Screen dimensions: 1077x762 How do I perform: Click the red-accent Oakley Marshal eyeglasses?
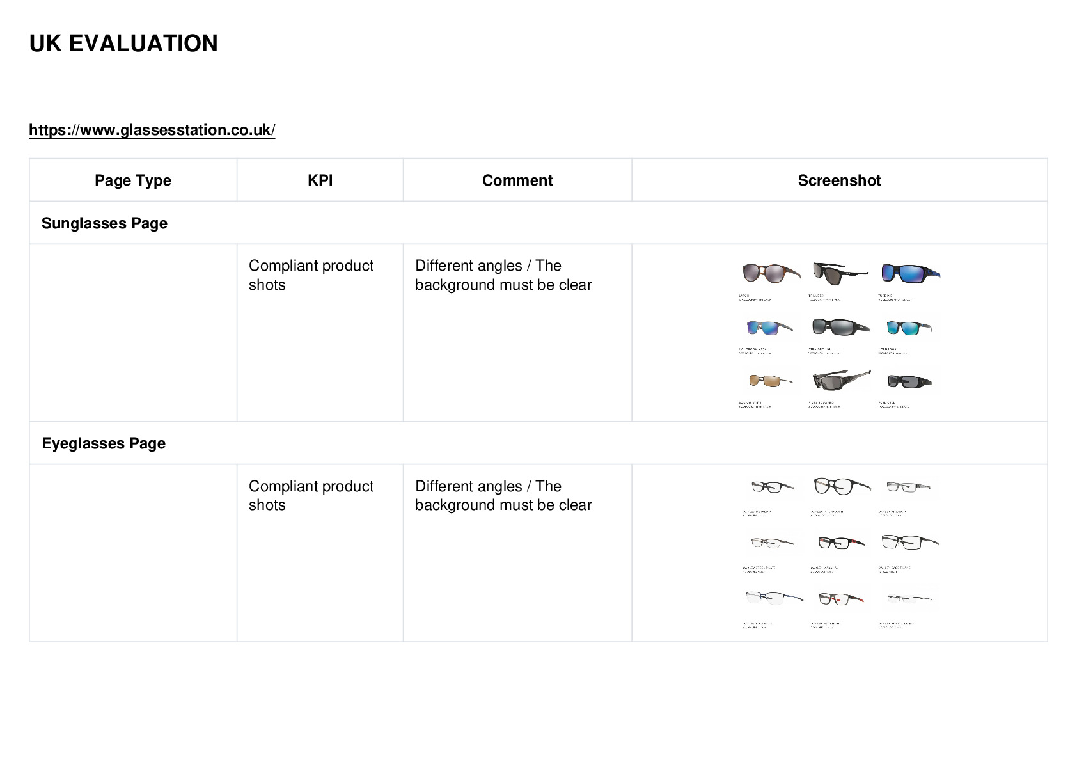click(841, 543)
